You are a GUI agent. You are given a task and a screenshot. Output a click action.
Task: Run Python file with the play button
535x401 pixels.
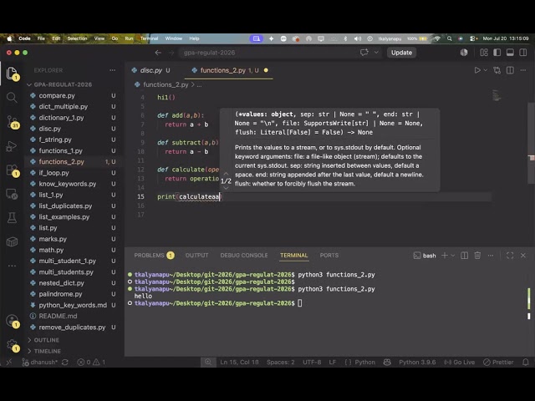coord(477,70)
